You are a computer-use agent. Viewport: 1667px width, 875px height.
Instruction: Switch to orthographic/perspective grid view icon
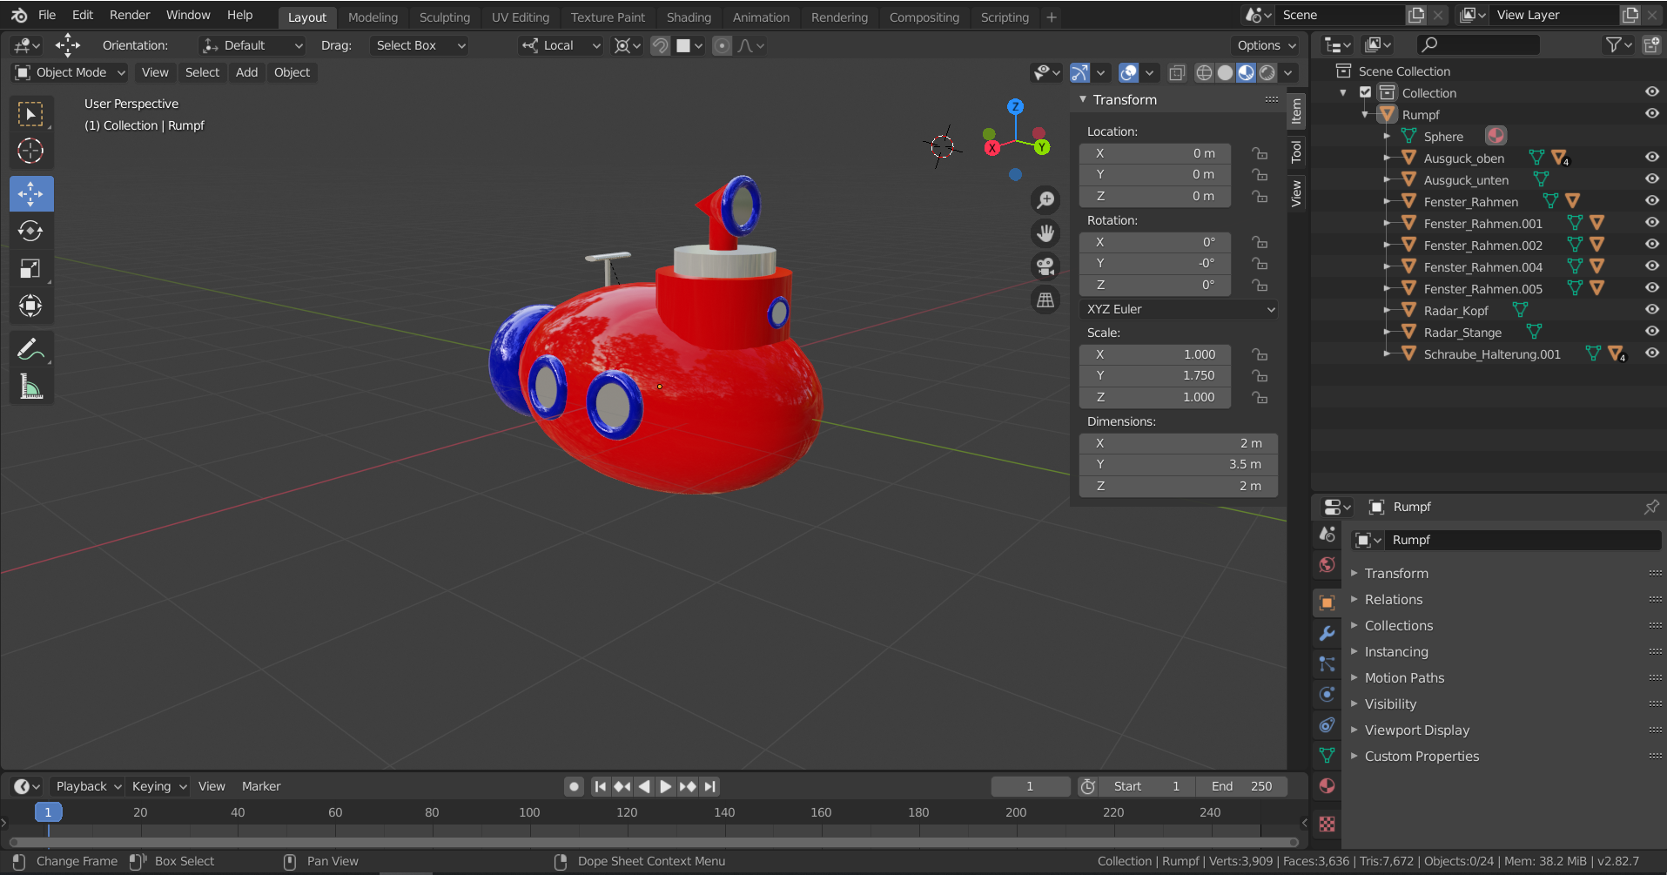click(x=1045, y=300)
